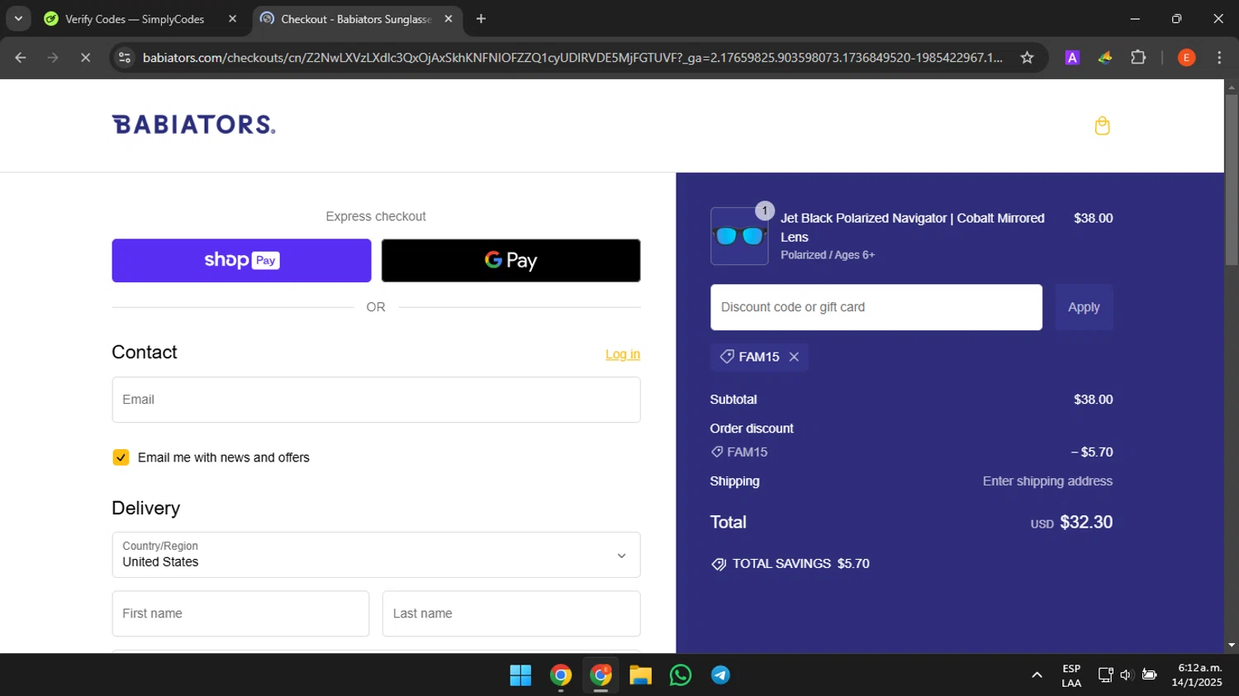The image size is (1239, 696).
Task: Open a new browser tab
Action: point(481,19)
